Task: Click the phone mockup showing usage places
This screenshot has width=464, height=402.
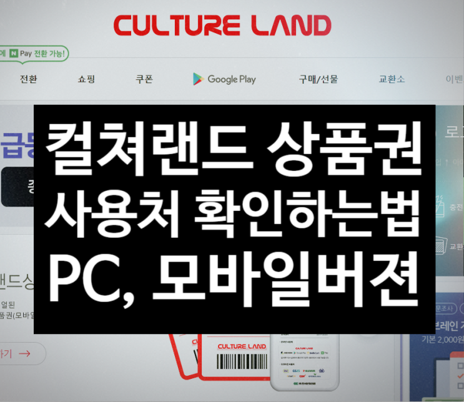Action: 305,361
